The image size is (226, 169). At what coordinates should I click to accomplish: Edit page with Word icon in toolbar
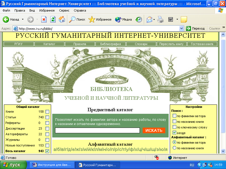click(171, 19)
